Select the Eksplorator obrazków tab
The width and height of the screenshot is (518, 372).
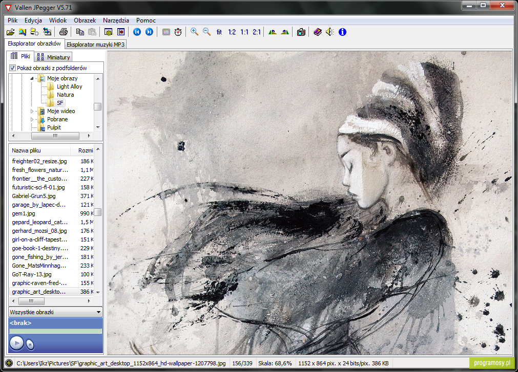(34, 43)
